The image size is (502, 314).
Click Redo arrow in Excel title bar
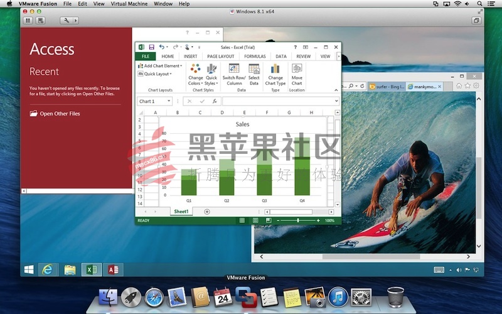[175, 46]
